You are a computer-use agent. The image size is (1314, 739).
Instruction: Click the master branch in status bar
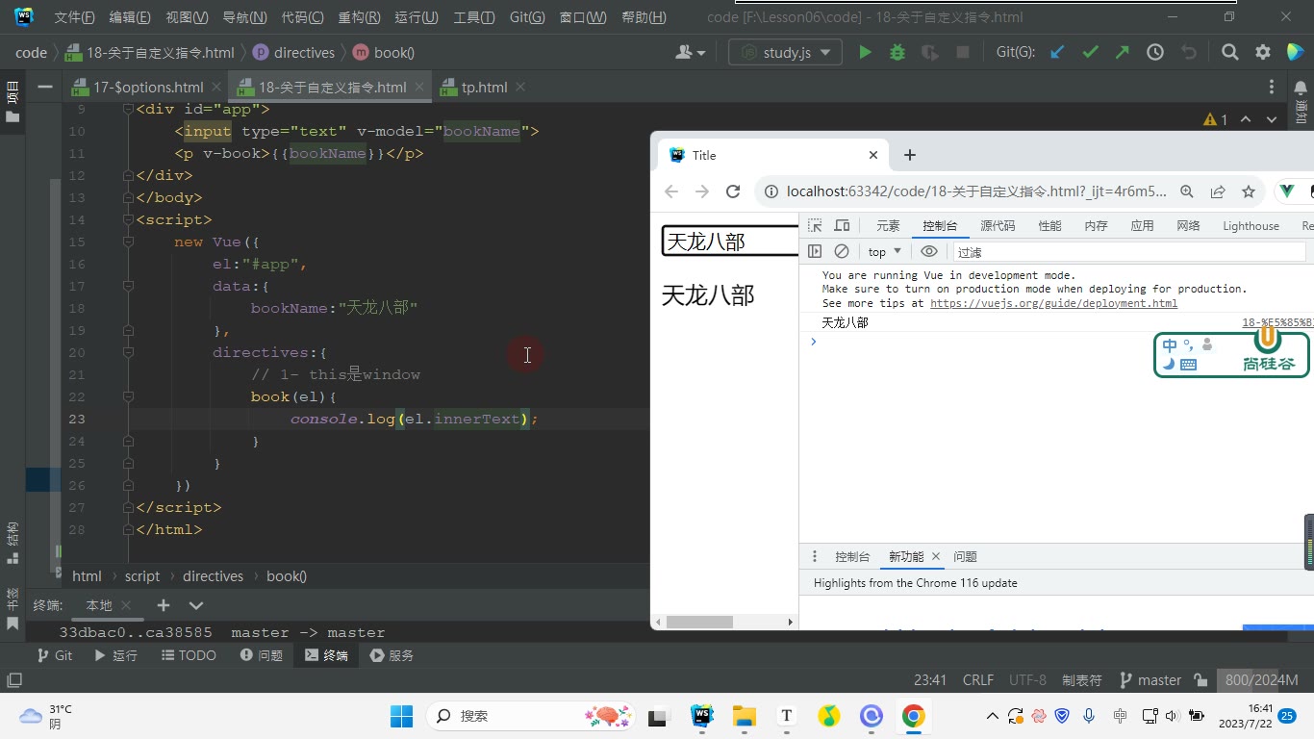[x=1150, y=679]
